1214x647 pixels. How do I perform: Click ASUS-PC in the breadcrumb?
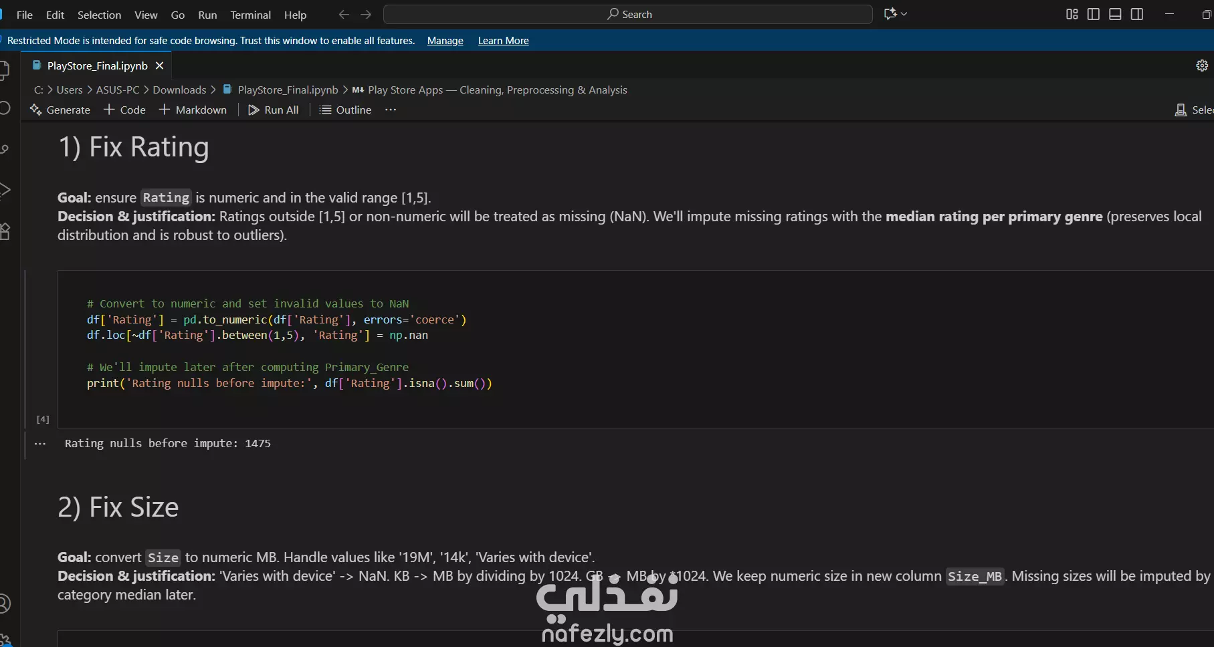coord(118,90)
